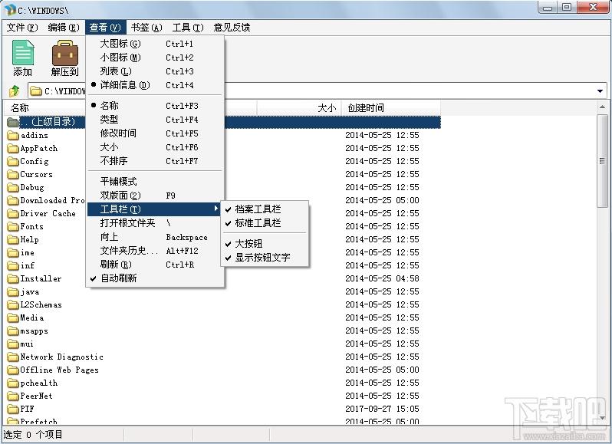
Task: Click the Config folder icon
Action: tap(13, 162)
